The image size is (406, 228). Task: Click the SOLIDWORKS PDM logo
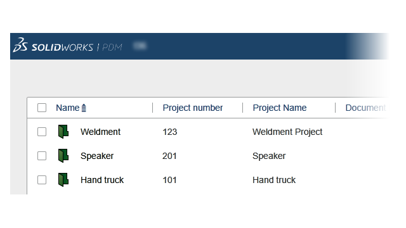(67, 45)
